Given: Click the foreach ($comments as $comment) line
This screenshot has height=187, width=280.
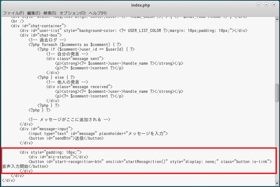Looking at the screenshot, I should click(75, 45).
